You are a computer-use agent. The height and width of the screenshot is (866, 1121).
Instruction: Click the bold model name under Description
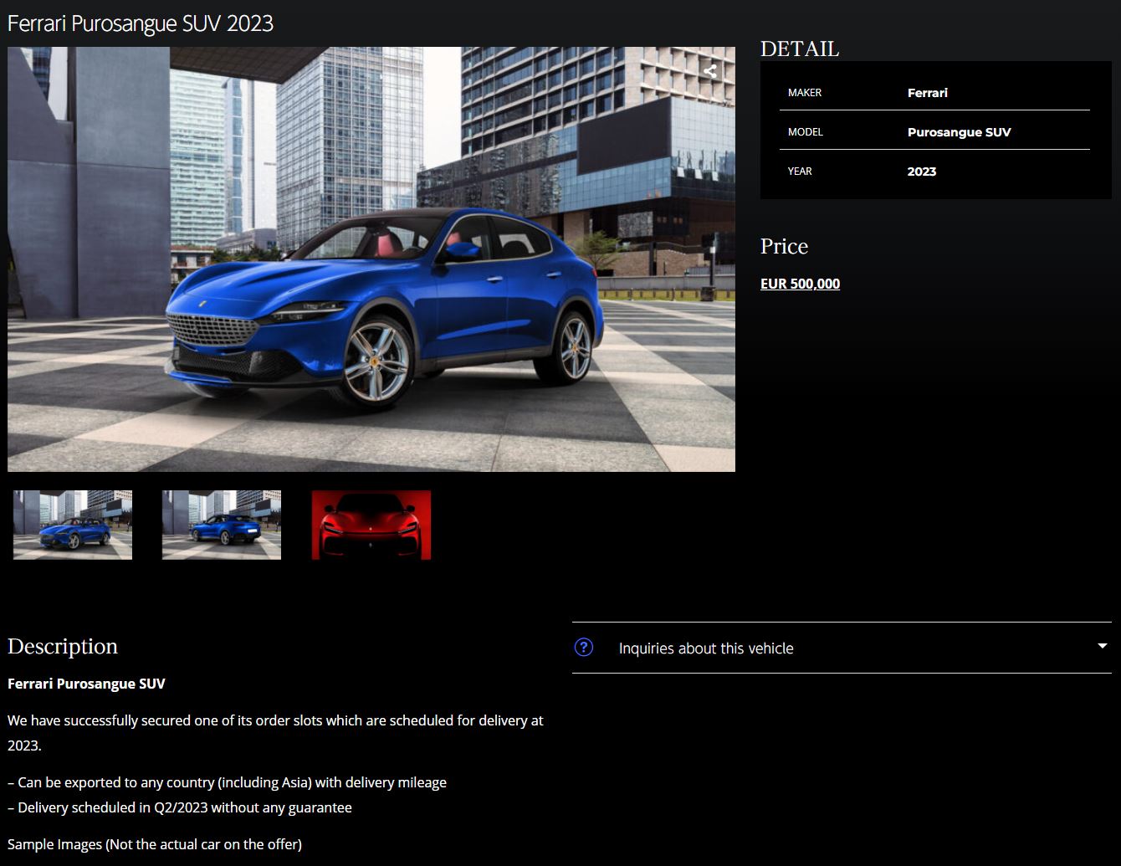pos(86,684)
